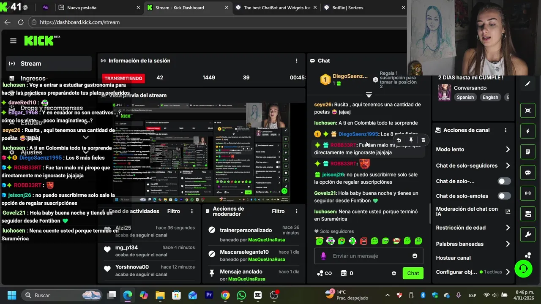Viewport: 541px width, 304px height.
Task: Open Filtro in Feed de actividades
Action: coord(174,211)
